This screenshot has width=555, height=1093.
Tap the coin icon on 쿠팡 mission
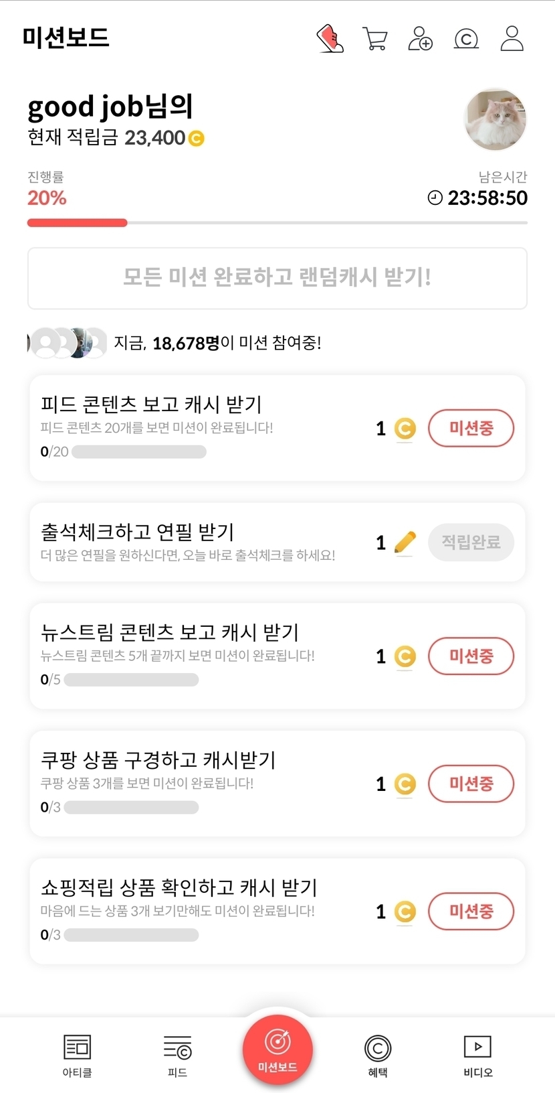coord(405,784)
